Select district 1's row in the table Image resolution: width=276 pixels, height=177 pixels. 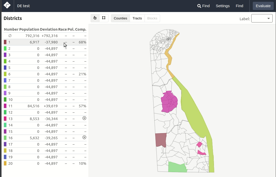click(38, 42)
